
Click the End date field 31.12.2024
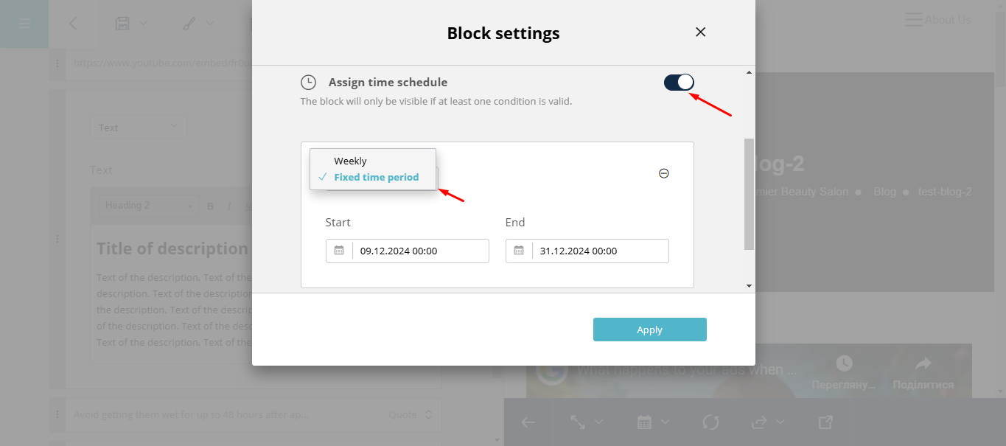[x=600, y=251]
